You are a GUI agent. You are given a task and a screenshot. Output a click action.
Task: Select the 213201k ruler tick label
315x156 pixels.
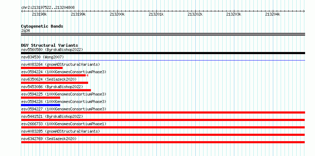(156, 15)
